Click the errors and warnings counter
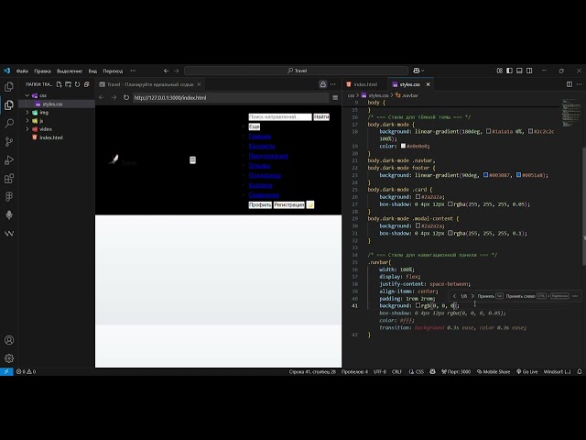The width and height of the screenshot is (586, 440). point(26,371)
